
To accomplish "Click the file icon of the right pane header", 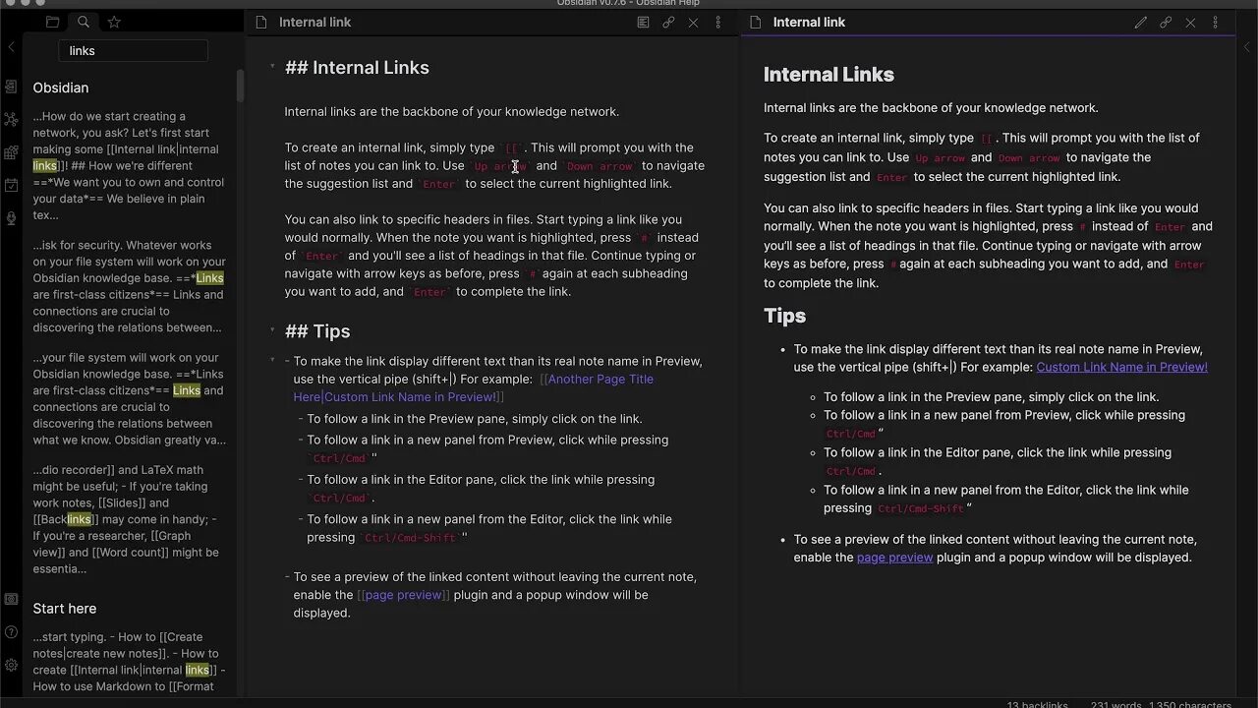I will 756,22.
